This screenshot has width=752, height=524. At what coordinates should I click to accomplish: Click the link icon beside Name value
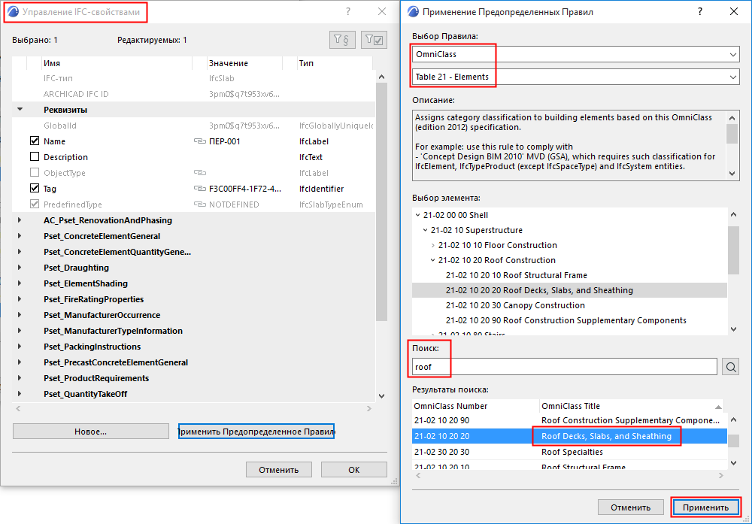(x=199, y=141)
